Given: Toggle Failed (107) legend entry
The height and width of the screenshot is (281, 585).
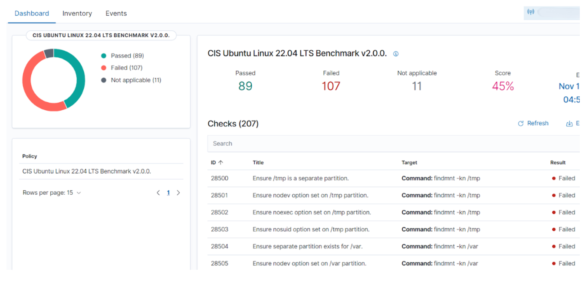Looking at the screenshot, I should (x=122, y=68).
